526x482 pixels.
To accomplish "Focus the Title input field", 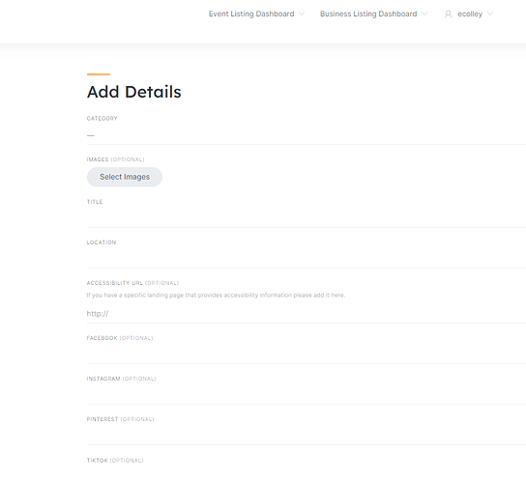I will coord(307,218).
